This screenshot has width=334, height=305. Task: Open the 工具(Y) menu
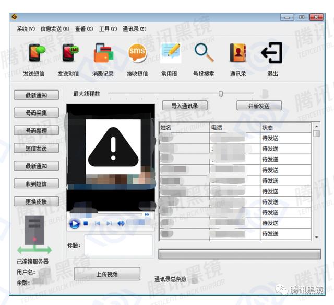click(x=108, y=29)
